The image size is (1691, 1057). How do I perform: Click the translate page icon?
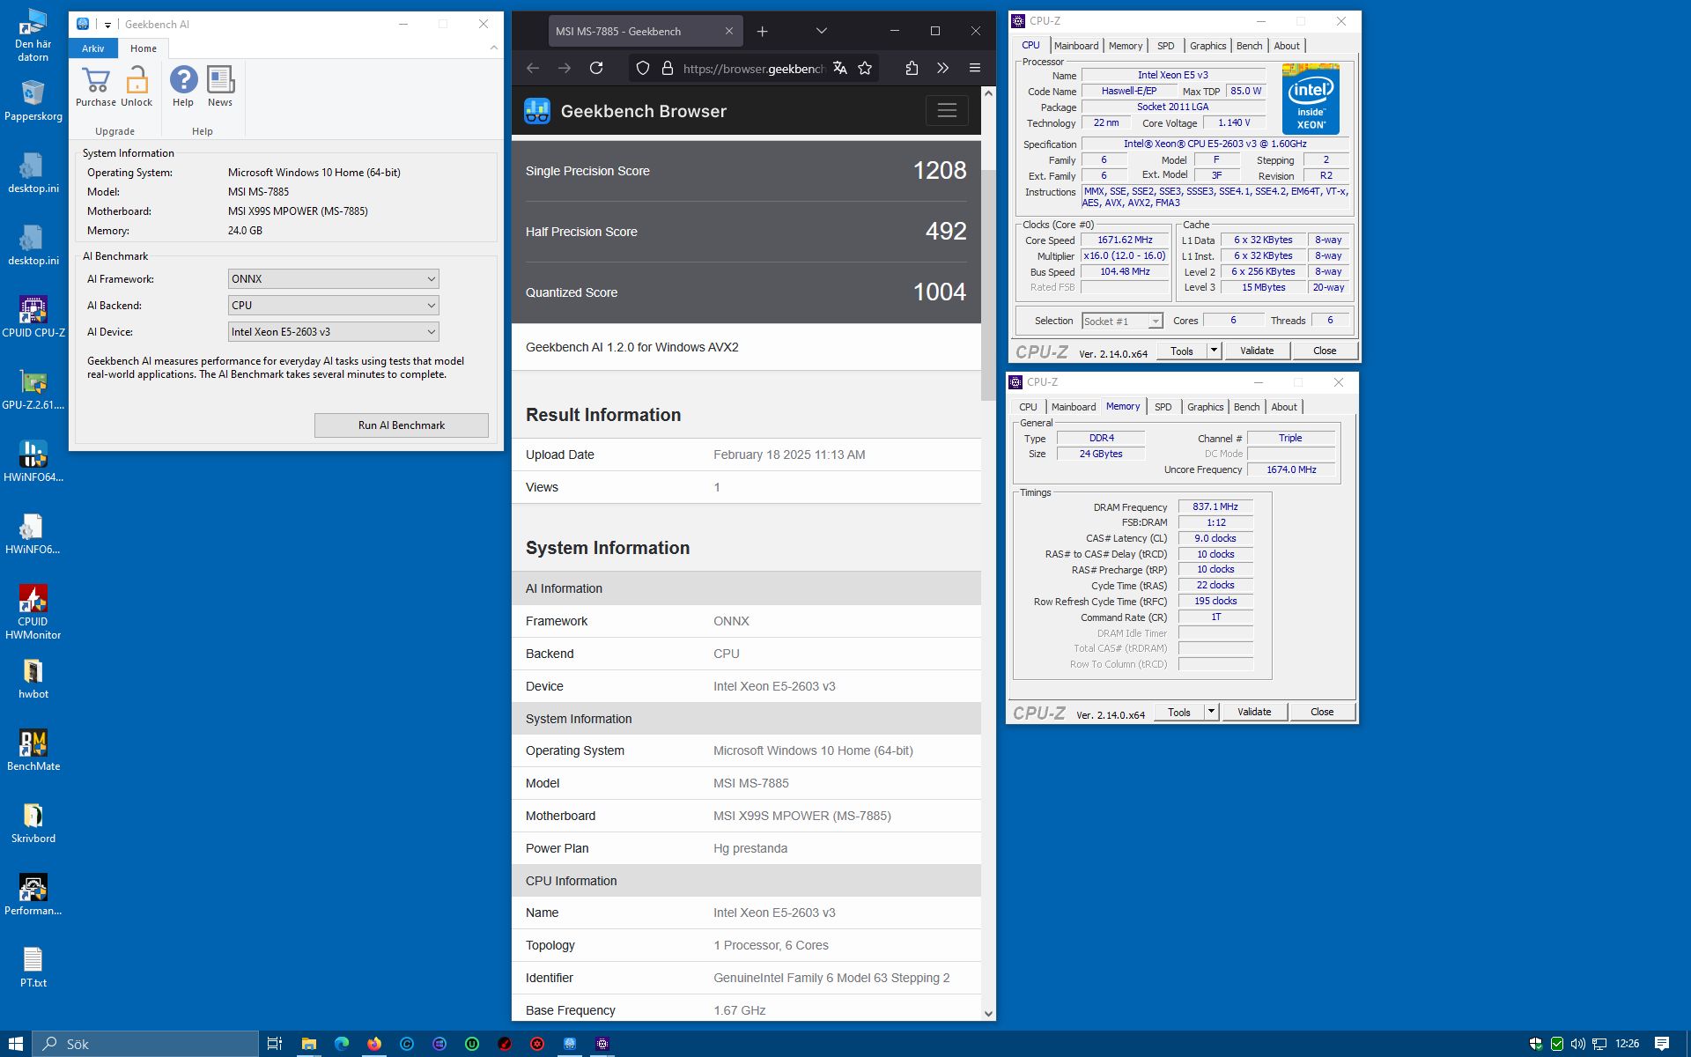click(840, 68)
